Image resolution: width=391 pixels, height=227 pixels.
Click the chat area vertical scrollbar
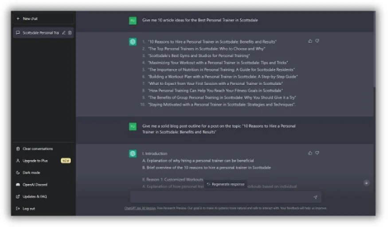pos(374,49)
